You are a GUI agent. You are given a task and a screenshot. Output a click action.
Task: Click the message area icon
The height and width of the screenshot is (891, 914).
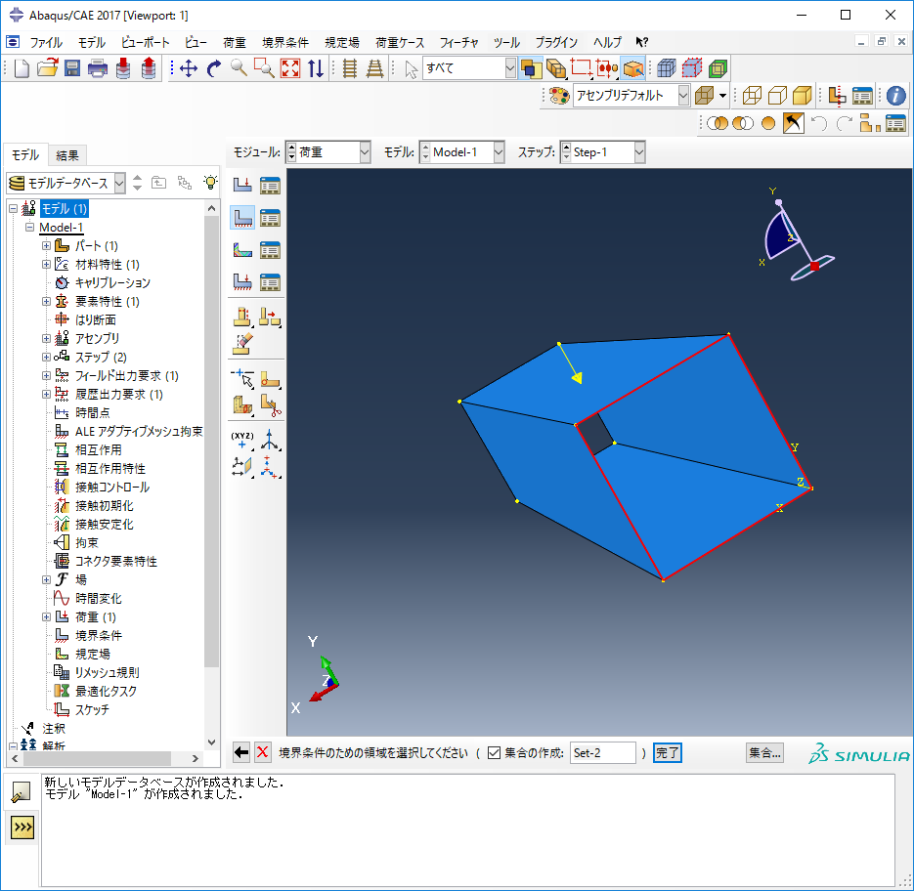coord(21,792)
